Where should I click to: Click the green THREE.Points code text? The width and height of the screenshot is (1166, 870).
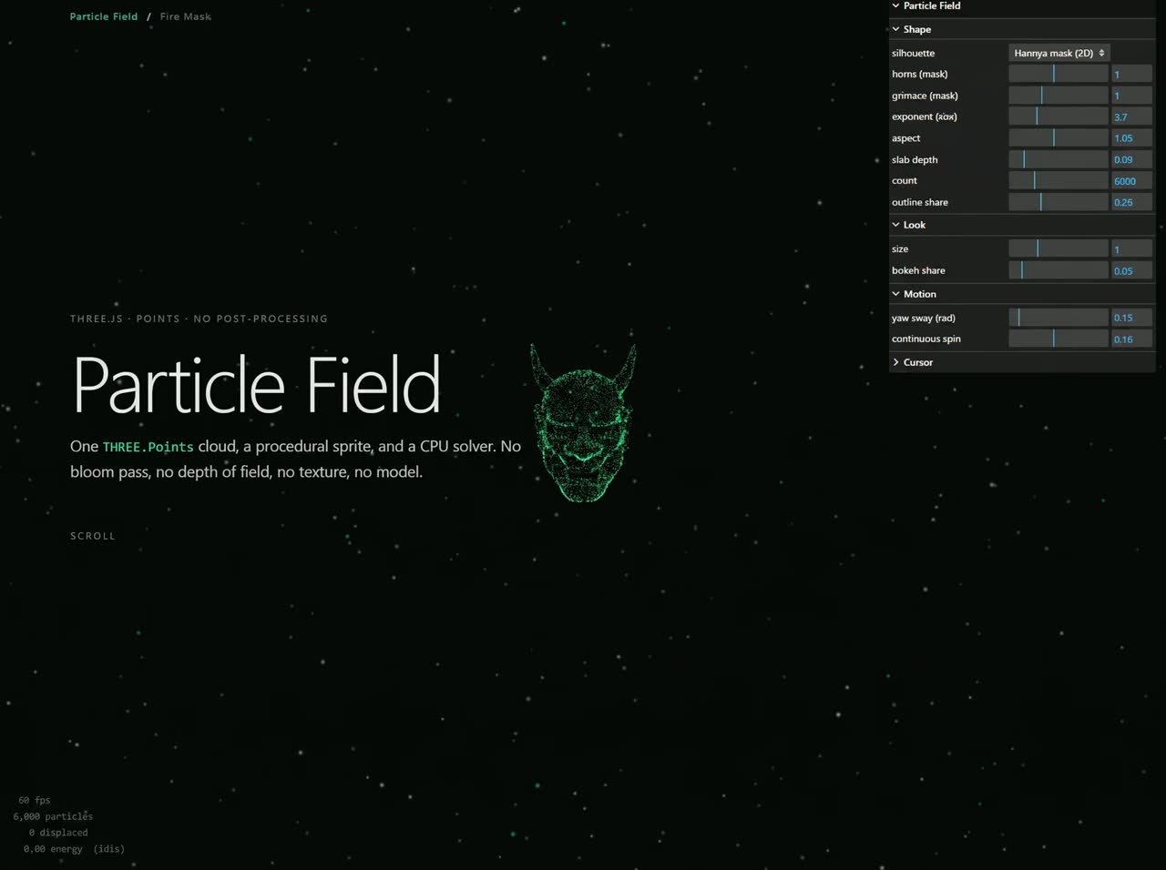(x=148, y=447)
